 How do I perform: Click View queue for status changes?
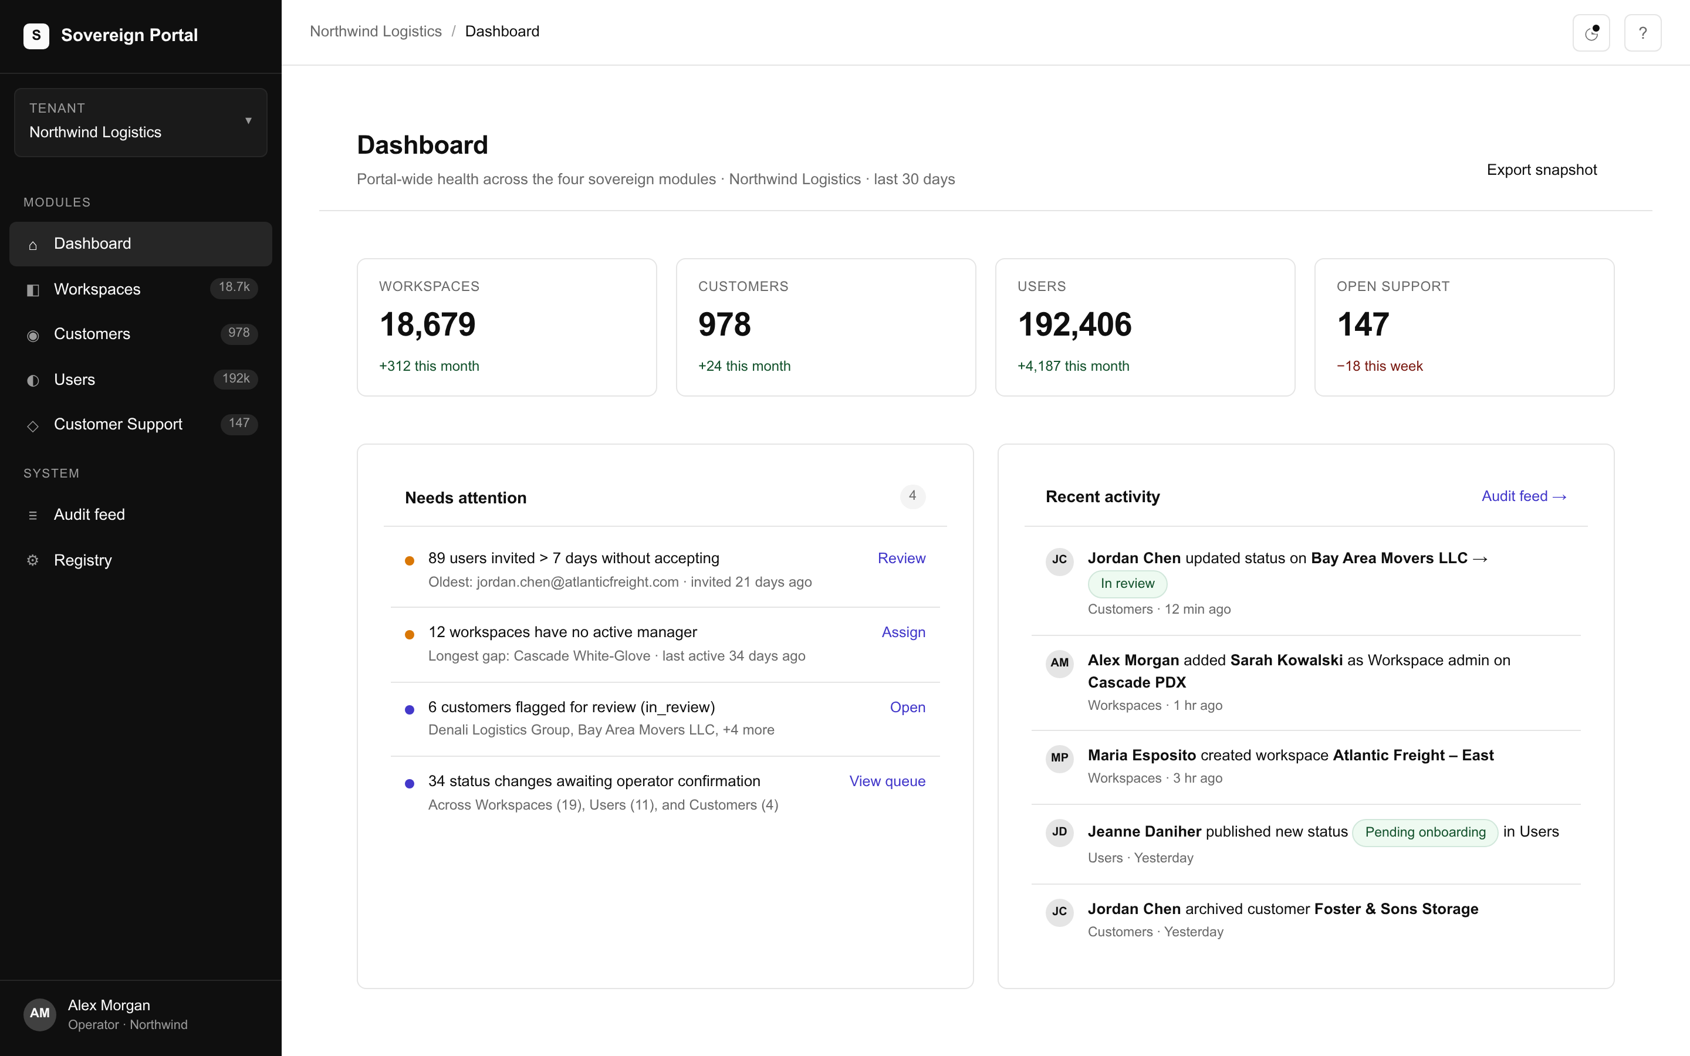tap(887, 781)
